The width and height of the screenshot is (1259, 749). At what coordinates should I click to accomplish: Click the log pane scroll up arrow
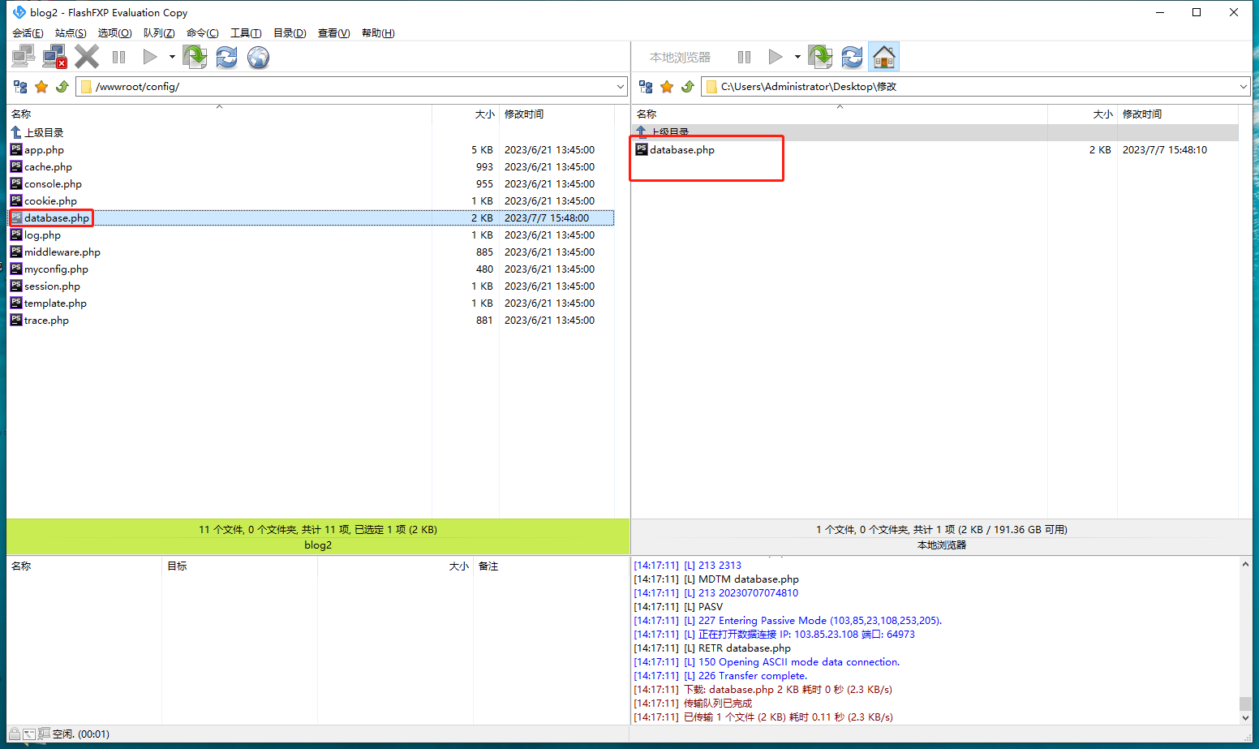tap(1245, 564)
